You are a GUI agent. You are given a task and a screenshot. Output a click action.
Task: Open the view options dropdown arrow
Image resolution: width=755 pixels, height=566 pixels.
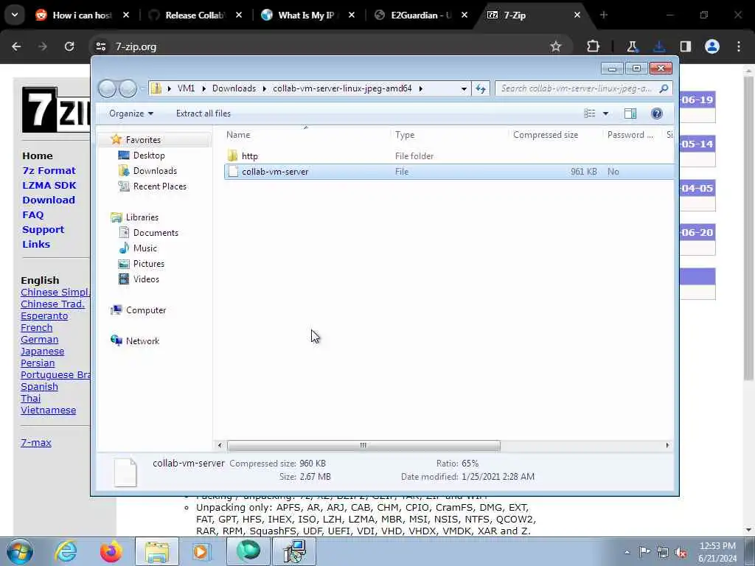coord(606,113)
